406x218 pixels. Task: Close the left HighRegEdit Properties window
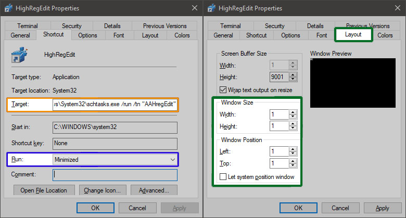coord(195,8)
